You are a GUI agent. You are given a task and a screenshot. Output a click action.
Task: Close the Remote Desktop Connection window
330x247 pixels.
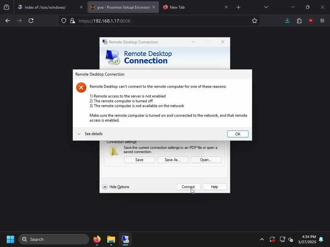pyautogui.click(x=222, y=42)
